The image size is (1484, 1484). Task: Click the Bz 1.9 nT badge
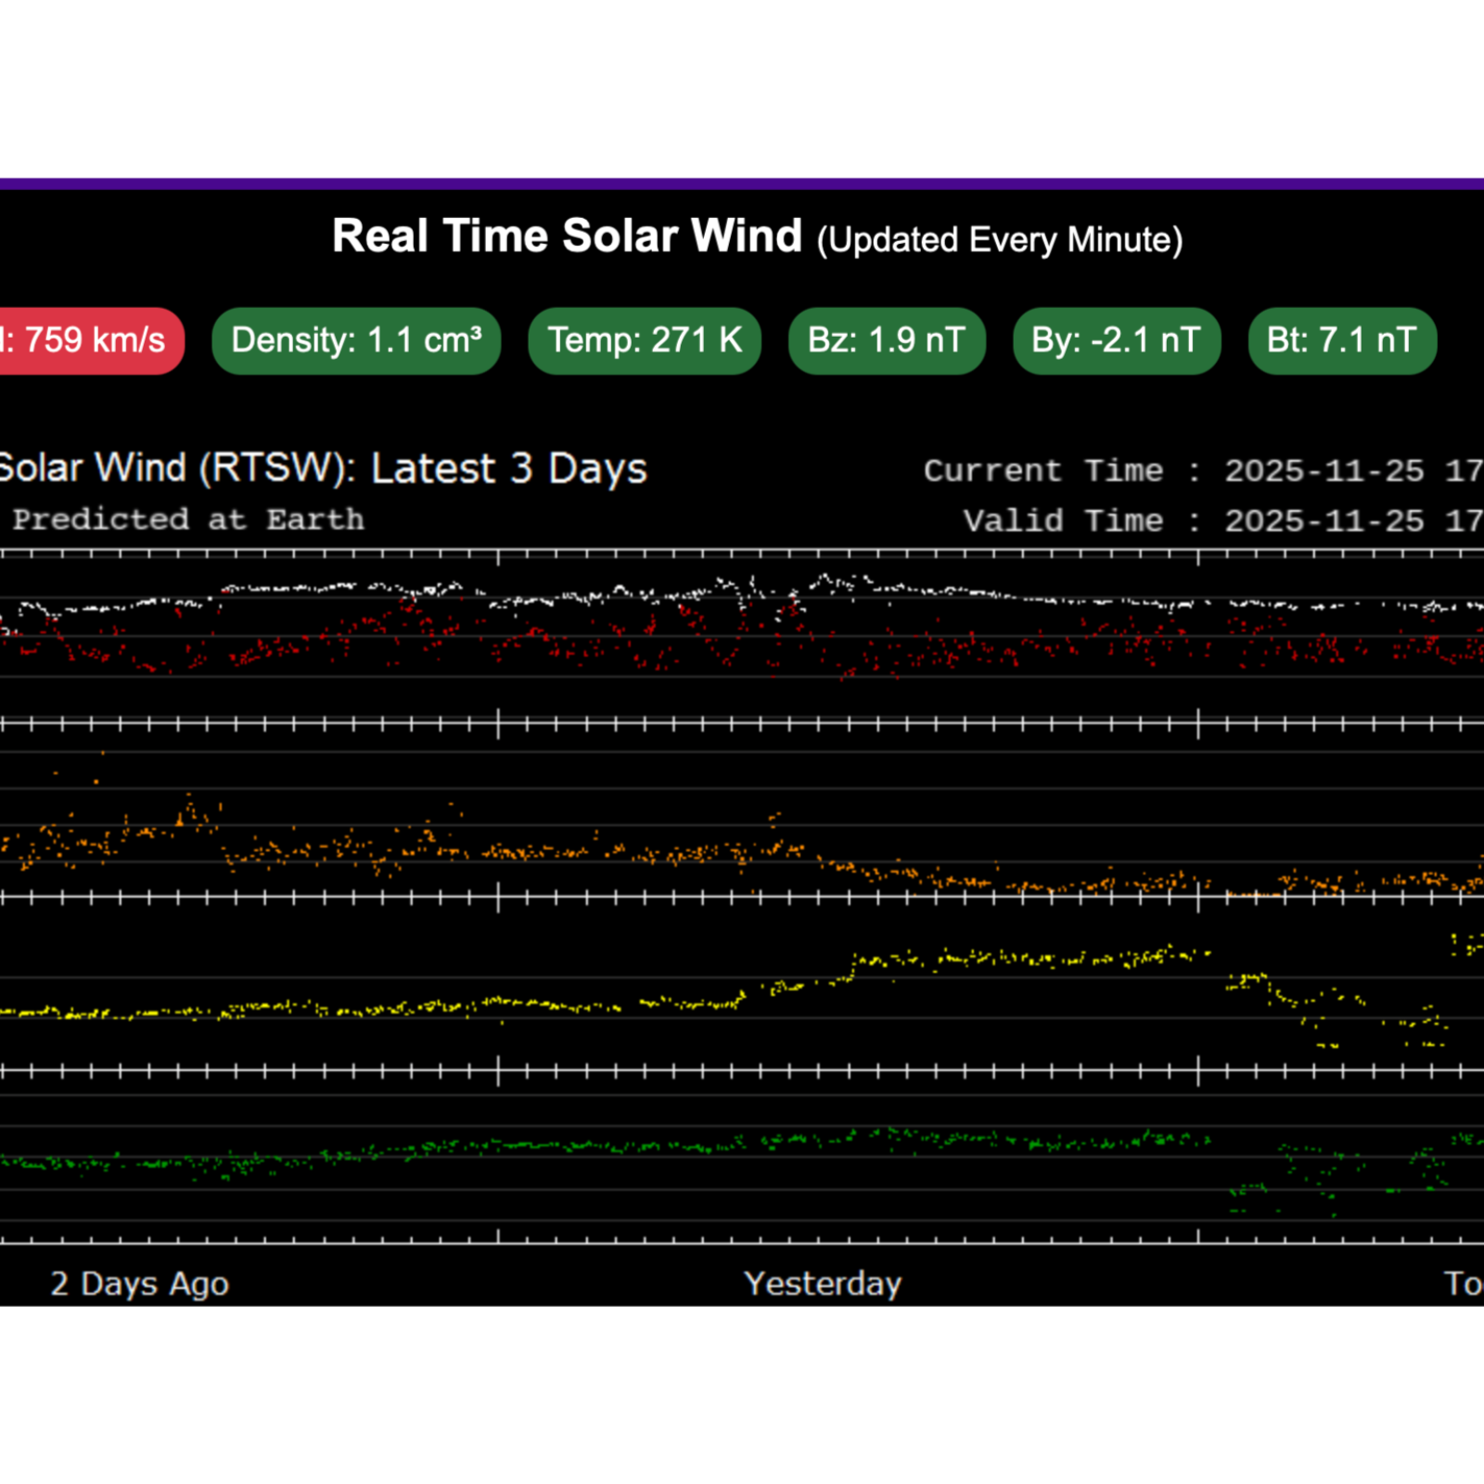(887, 340)
